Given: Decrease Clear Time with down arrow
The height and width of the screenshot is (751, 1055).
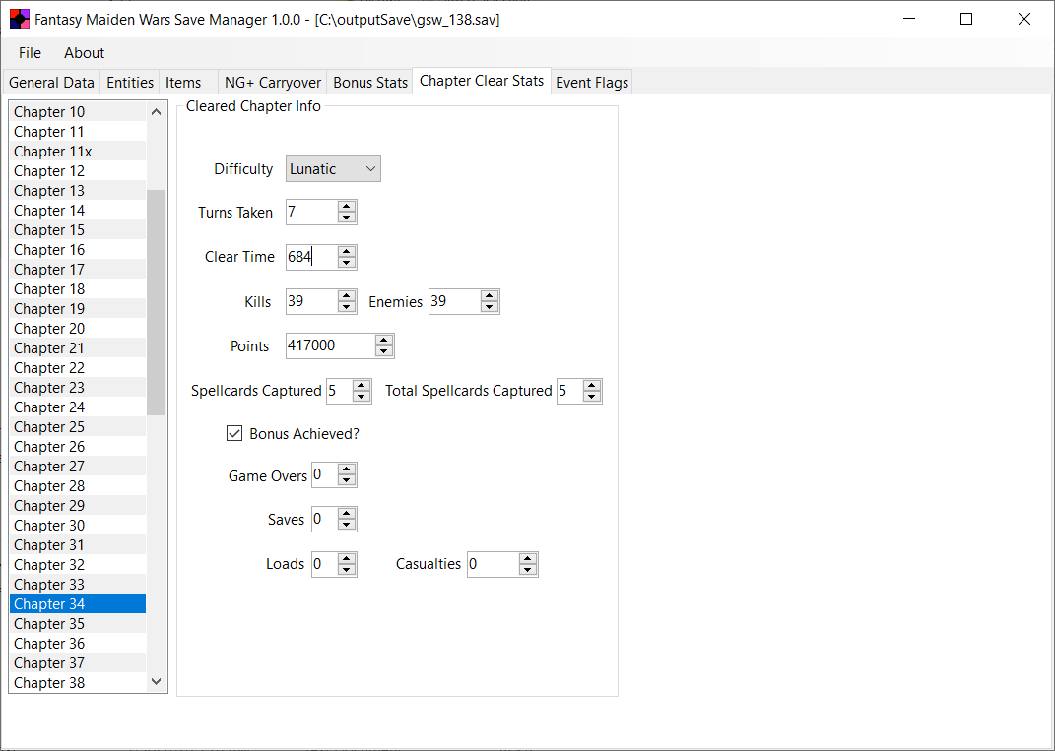Looking at the screenshot, I should coord(347,262).
